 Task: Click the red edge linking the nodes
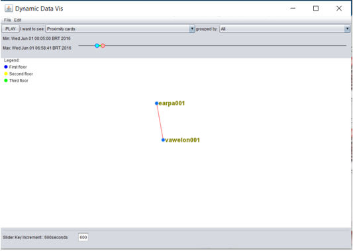pos(160,122)
